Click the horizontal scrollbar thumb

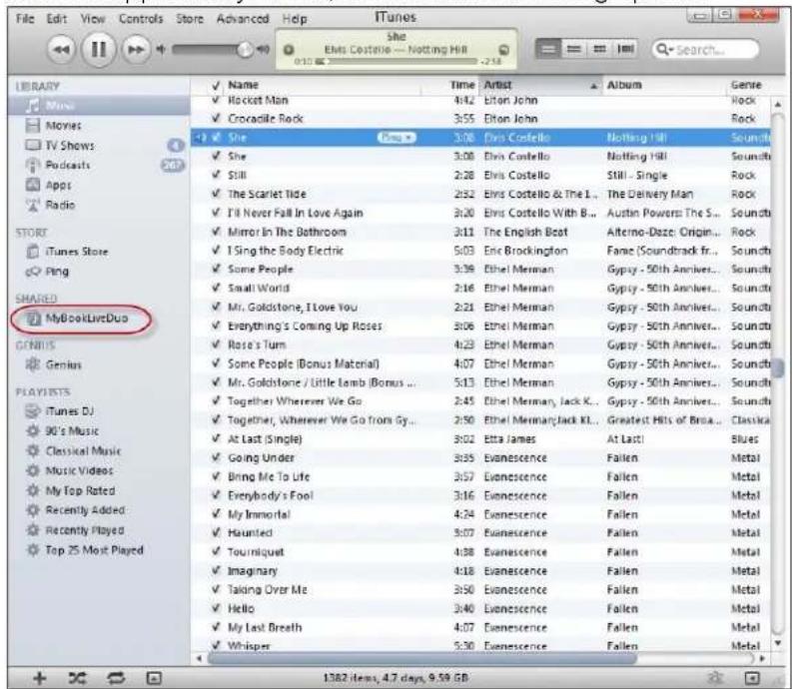[422, 659]
